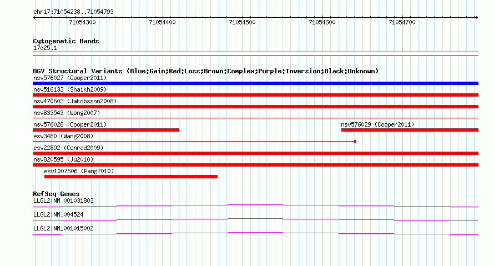
Task: Click the 71054400 ruler position
Action: pos(162,22)
